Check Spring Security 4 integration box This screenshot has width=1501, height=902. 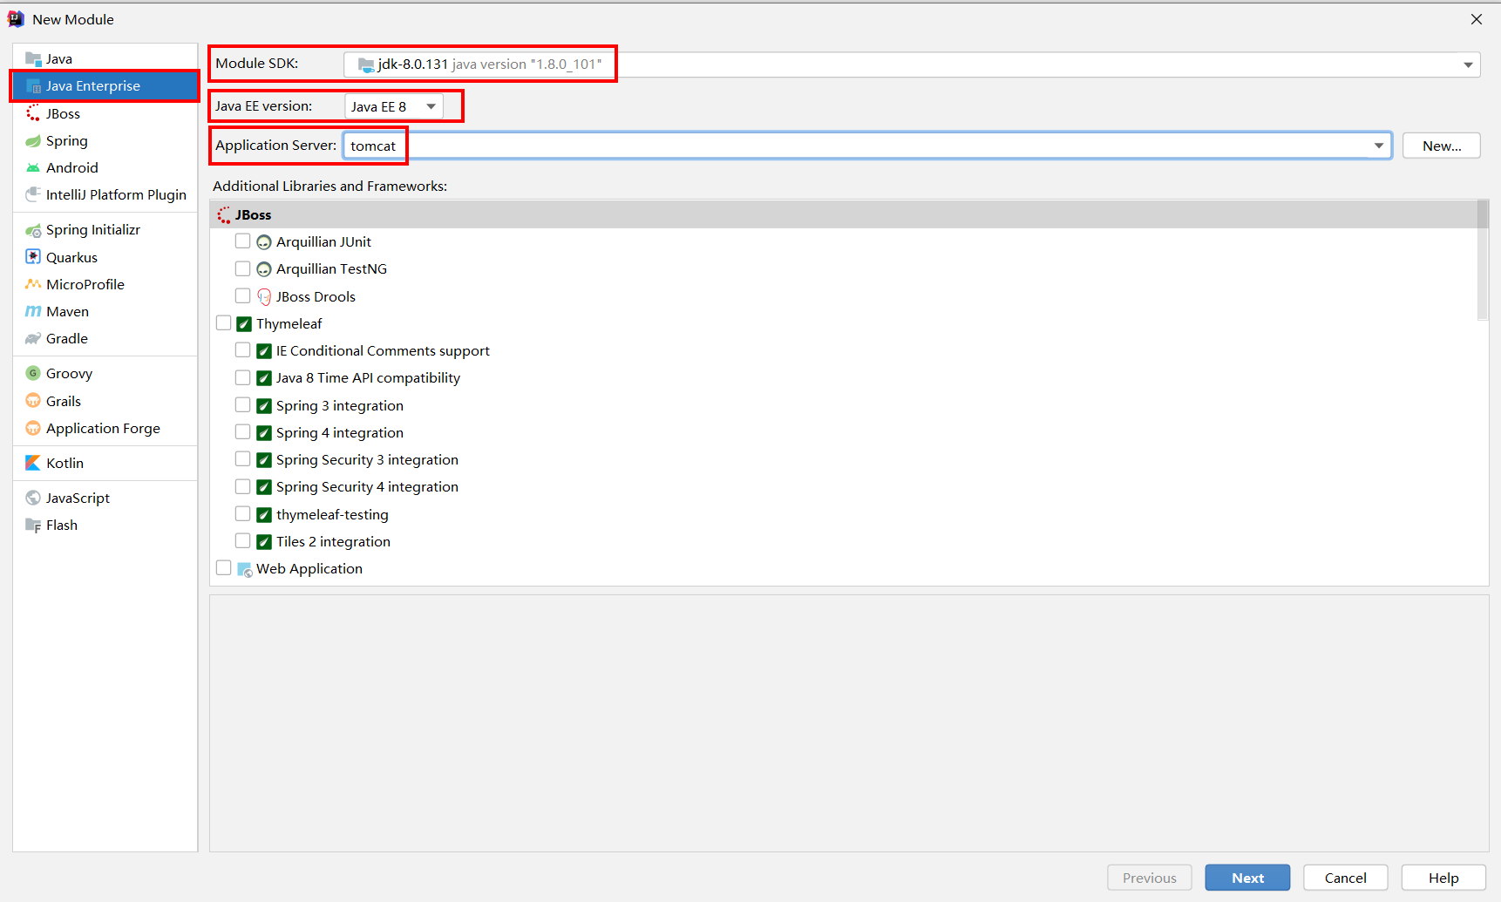coord(243,486)
